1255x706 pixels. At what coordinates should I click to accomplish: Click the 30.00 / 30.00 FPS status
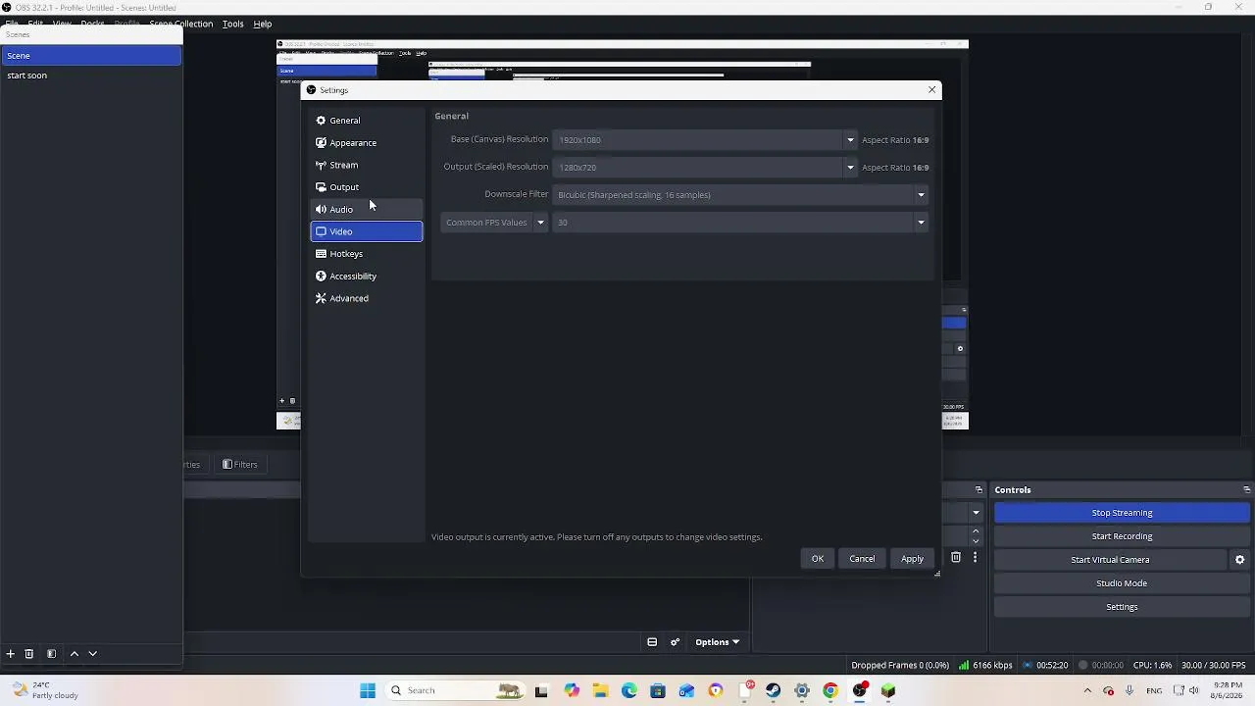[1214, 666]
